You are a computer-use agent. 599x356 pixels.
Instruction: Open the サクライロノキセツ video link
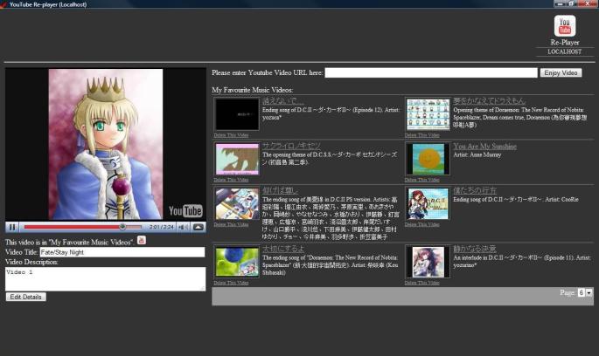tap(291, 146)
